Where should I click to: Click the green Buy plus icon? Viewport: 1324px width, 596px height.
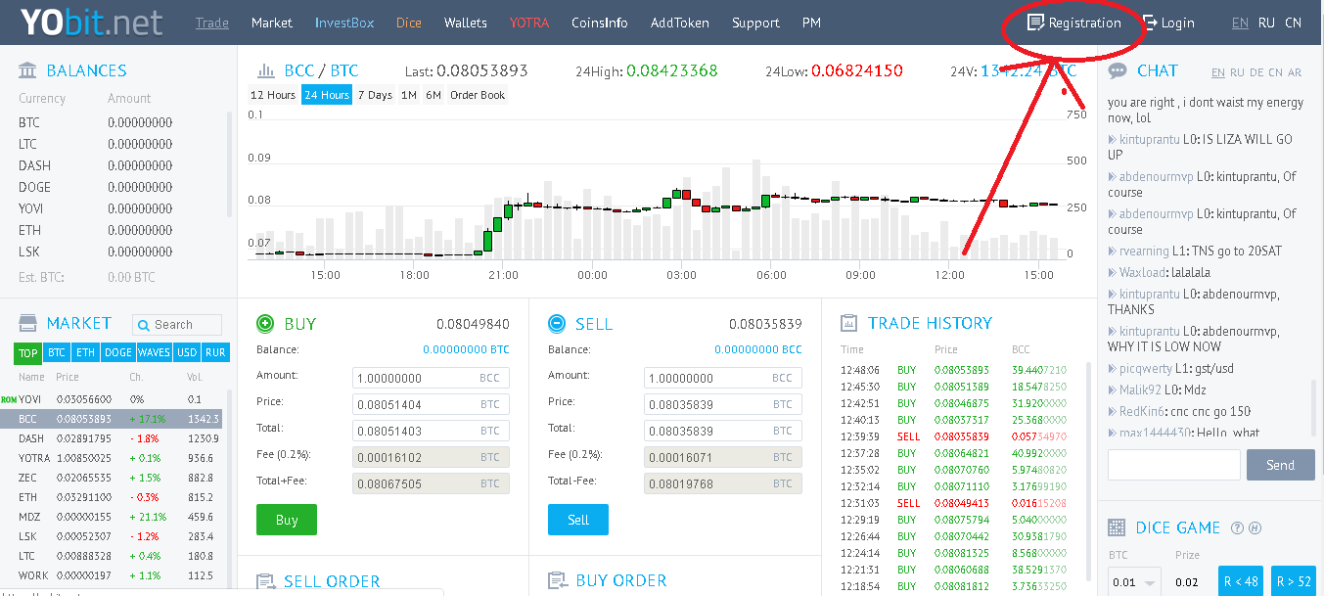click(265, 323)
